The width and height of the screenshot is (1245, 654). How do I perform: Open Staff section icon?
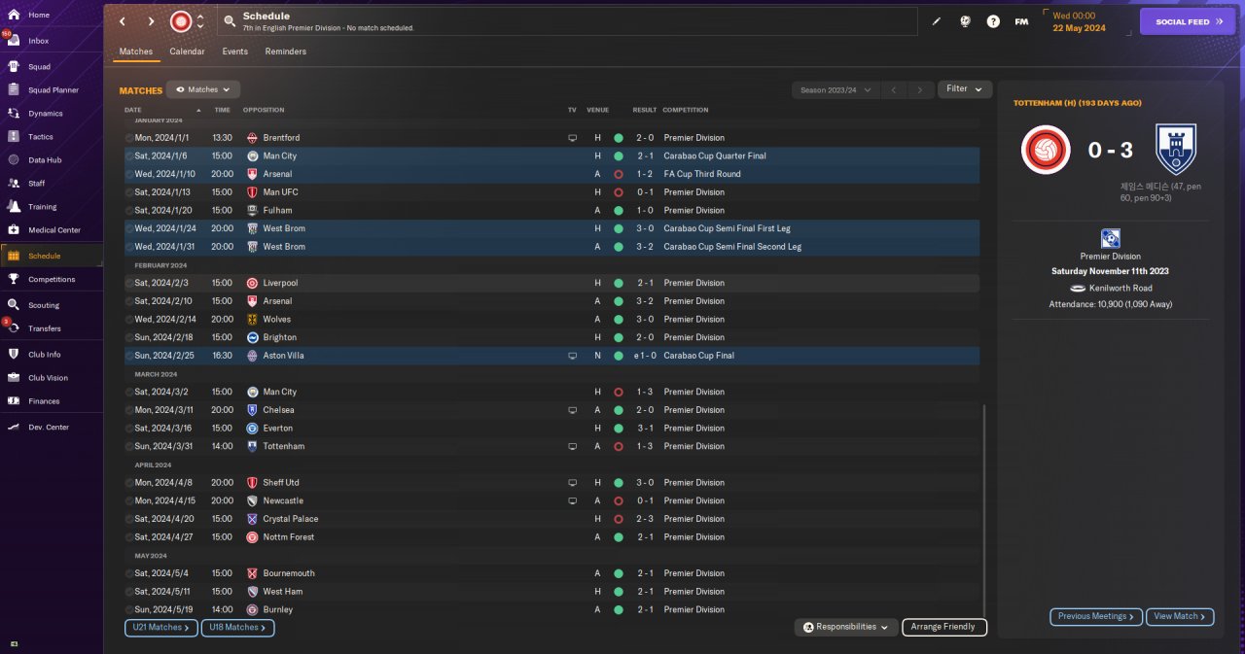pyautogui.click(x=14, y=183)
